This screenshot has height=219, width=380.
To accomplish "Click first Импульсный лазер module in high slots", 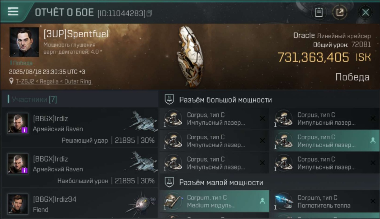I will coord(214,119).
